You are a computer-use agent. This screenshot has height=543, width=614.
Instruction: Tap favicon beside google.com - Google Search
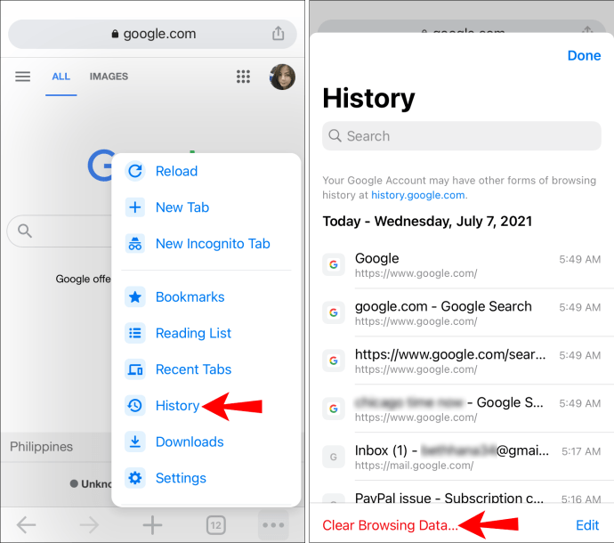pos(334,312)
